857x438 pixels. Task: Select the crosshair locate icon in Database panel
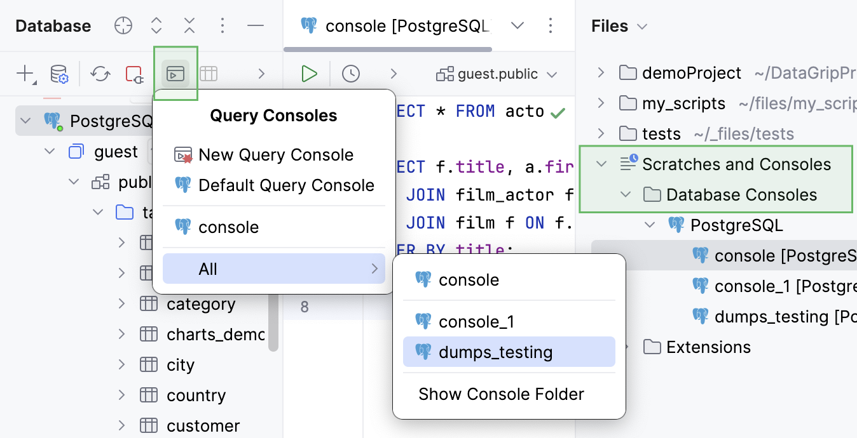123,25
